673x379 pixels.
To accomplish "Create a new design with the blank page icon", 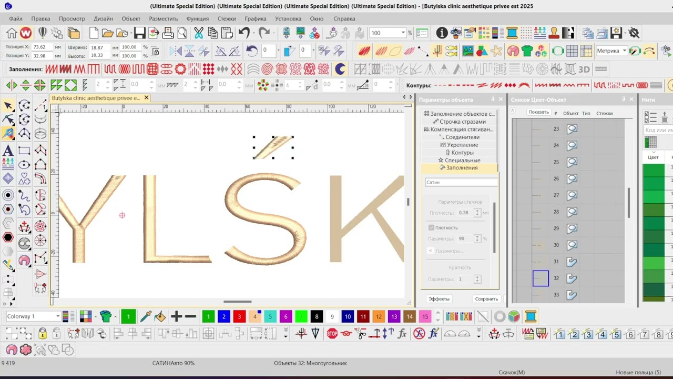I will point(94,33).
